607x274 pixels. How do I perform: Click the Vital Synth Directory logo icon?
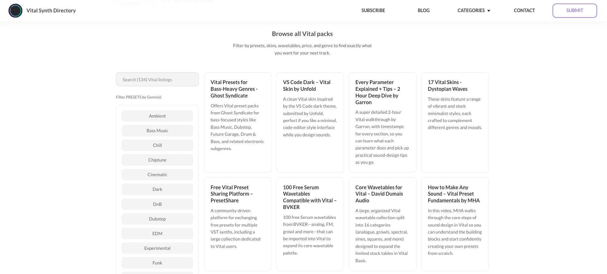click(15, 11)
